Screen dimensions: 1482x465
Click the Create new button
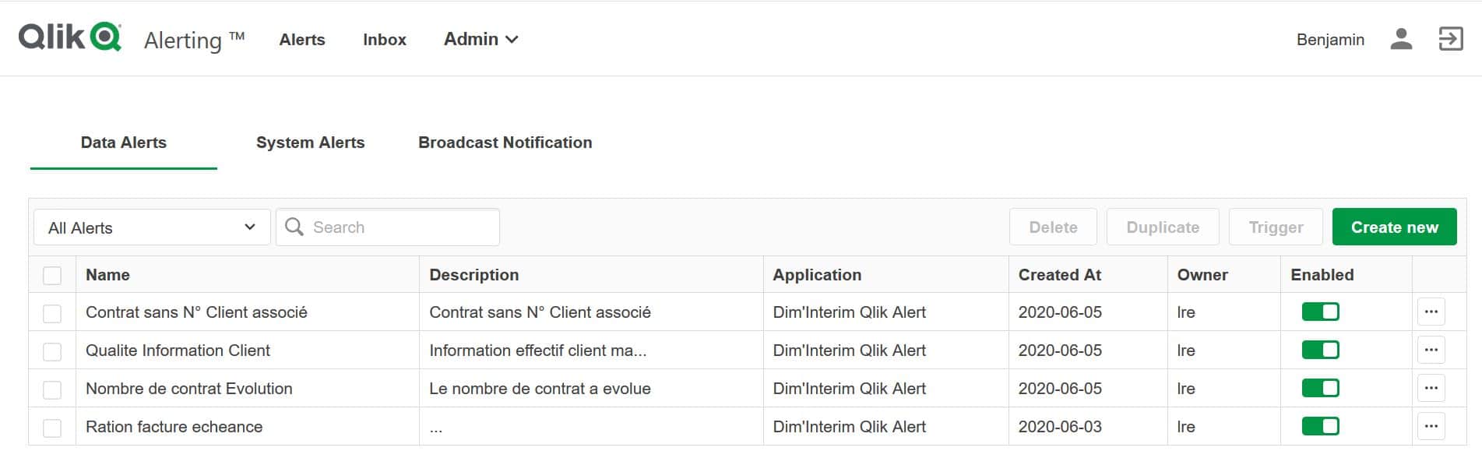pos(1394,227)
